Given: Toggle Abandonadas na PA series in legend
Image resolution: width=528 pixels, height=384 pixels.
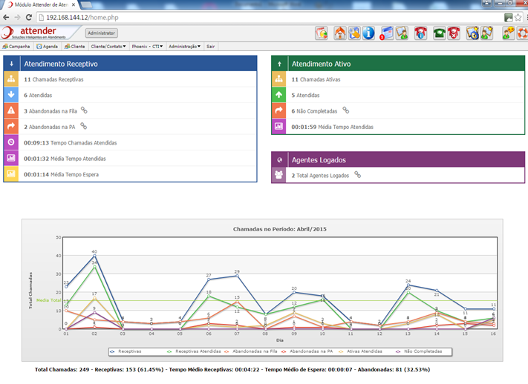Looking at the screenshot, I should 307,351.
